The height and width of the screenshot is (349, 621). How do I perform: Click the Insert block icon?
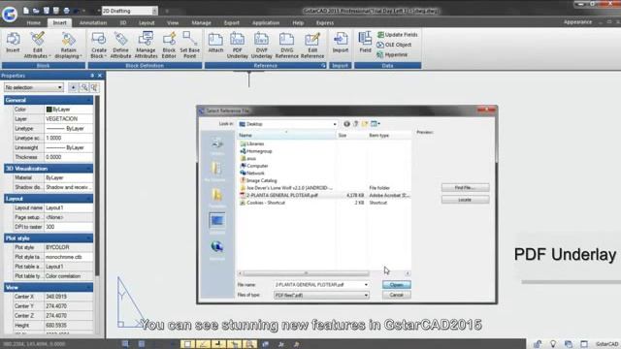pos(13,43)
